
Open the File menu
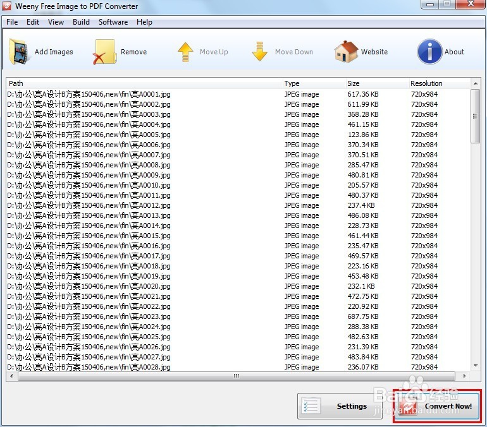tap(12, 22)
